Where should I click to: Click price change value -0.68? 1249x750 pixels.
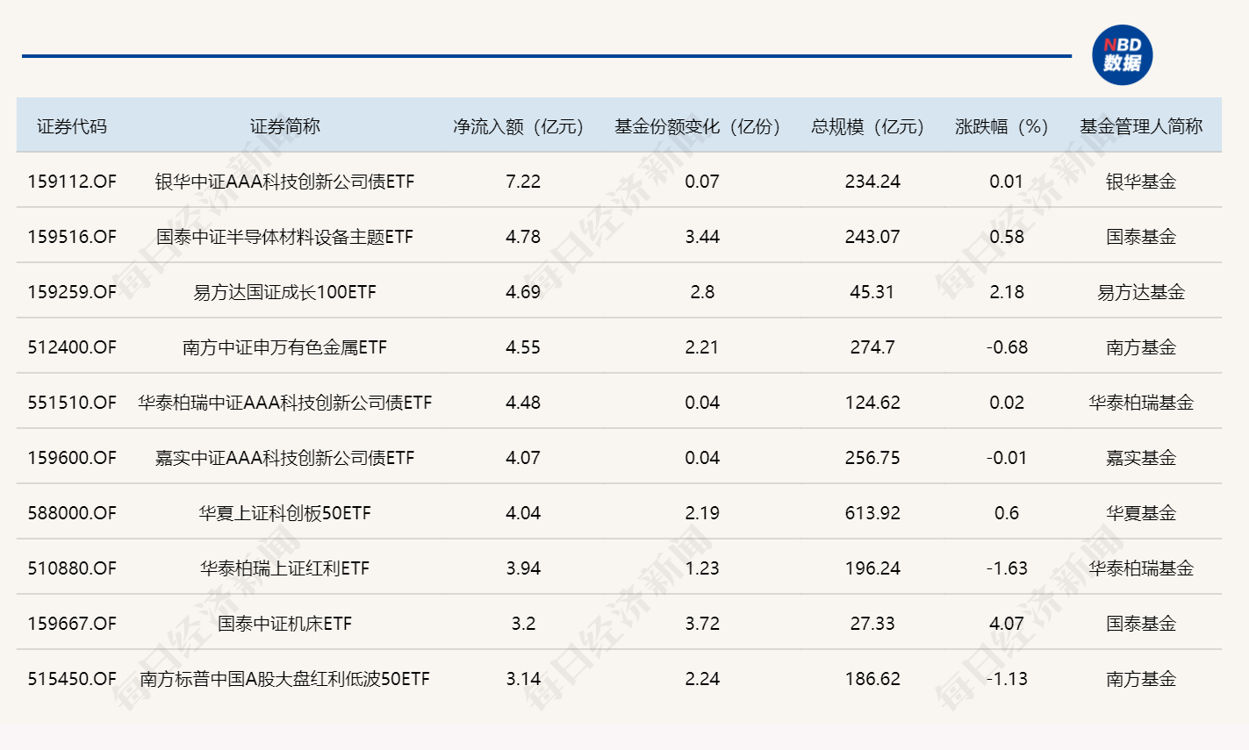[x=1007, y=347]
